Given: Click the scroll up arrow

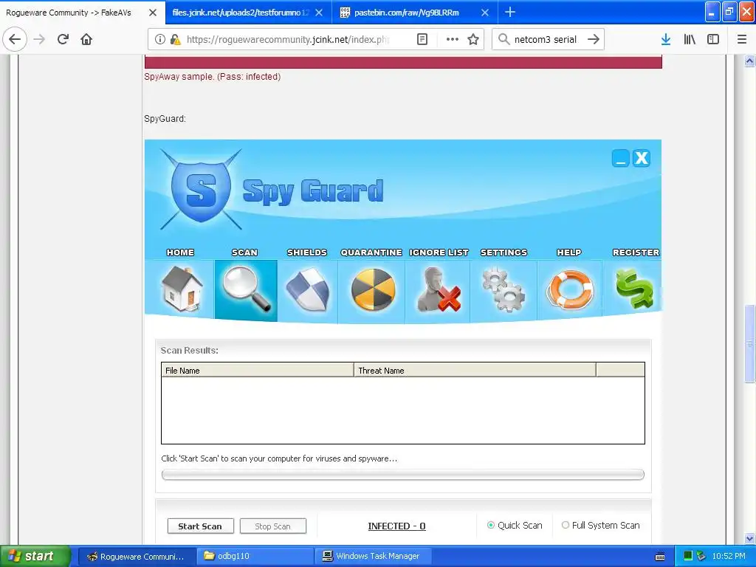Looking at the screenshot, I should coord(749,61).
